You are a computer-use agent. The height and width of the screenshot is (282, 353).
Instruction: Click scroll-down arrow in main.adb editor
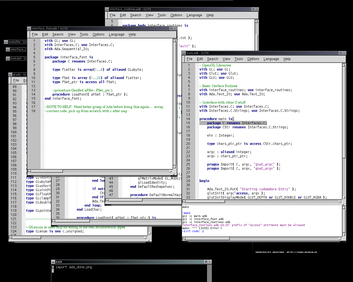click(x=344, y=197)
